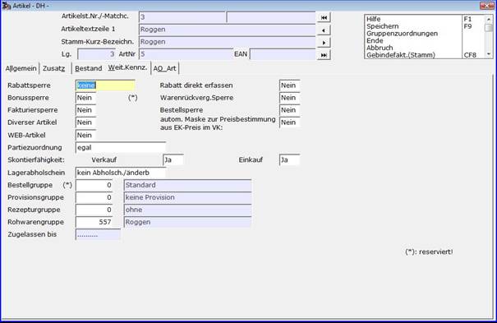The image size is (497, 323).
Task: Open the Allgemein tab
Action: click(21, 68)
